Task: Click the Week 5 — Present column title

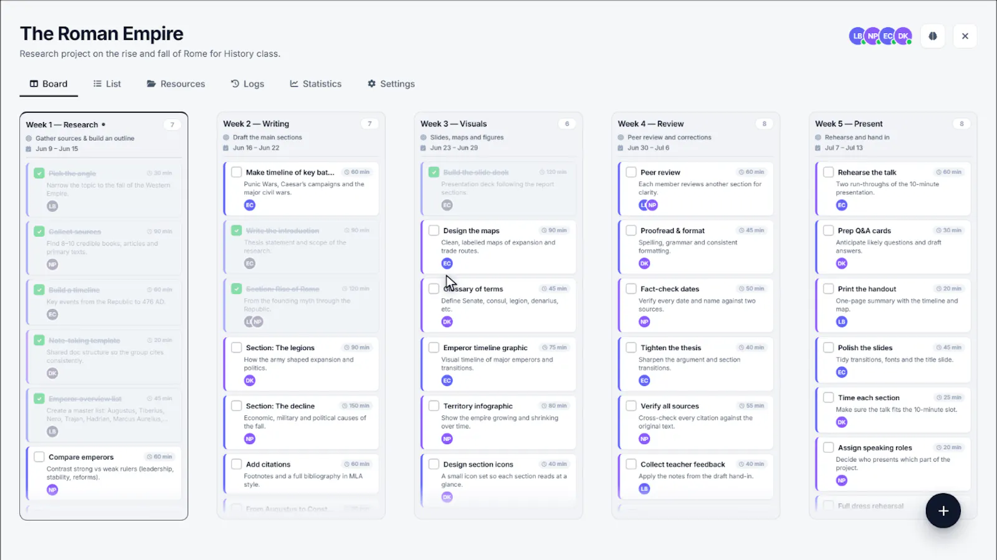Action: click(849, 124)
